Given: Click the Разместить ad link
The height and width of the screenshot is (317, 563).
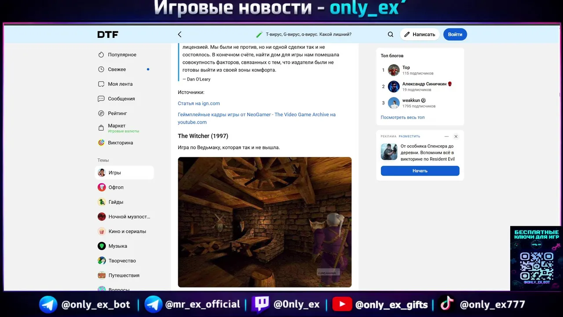Looking at the screenshot, I should coord(409,136).
